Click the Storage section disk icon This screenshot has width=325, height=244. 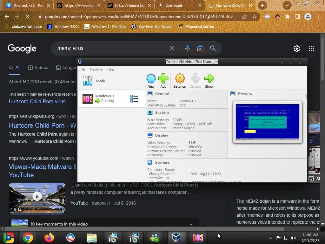150,162
